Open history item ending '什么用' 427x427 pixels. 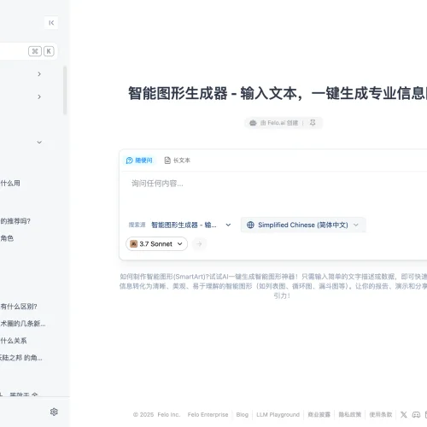tap(10, 184)
